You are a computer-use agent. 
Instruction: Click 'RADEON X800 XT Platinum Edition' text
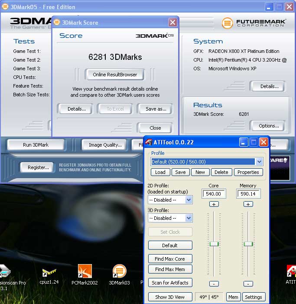coord(244,51)
